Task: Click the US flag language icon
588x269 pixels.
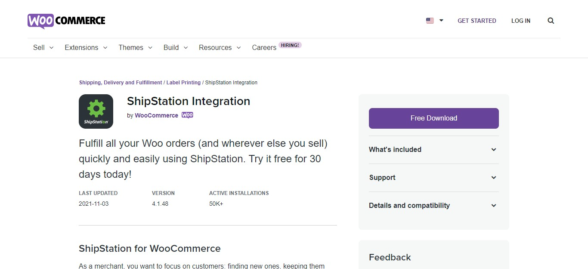Action: click(x=430, y=21)
